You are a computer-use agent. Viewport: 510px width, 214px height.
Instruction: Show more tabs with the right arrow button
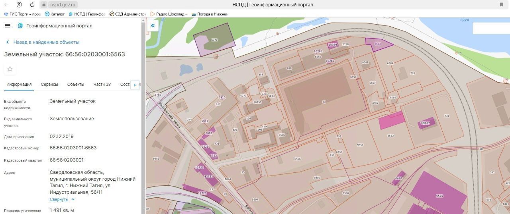coord(135,85)
